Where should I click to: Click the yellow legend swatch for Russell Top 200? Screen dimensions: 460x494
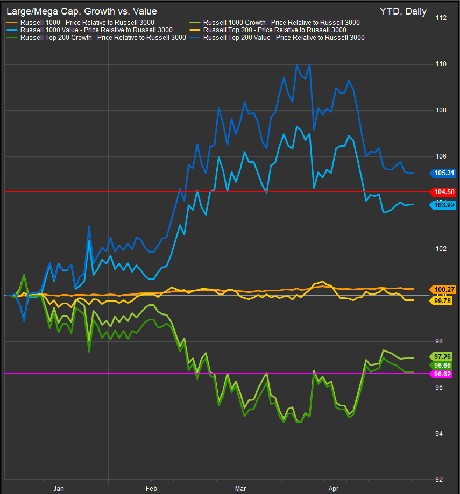(x=195, y=30)
